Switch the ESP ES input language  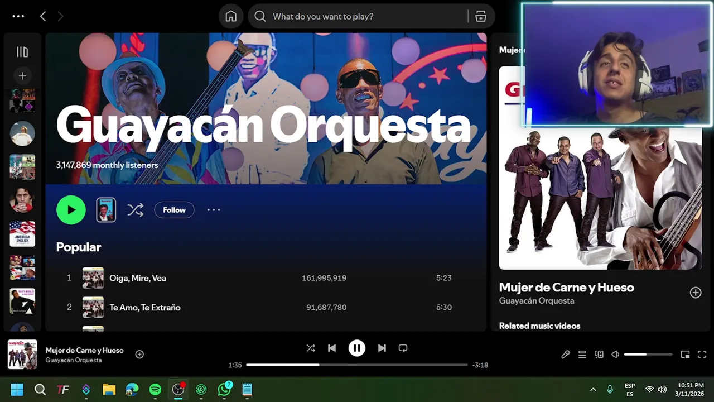[630, 390]
